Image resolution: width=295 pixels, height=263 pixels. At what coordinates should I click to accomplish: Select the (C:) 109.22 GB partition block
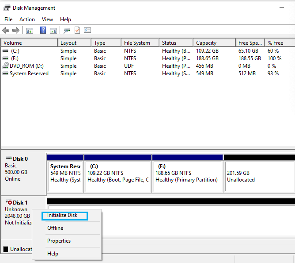click(x=118, y=174)
